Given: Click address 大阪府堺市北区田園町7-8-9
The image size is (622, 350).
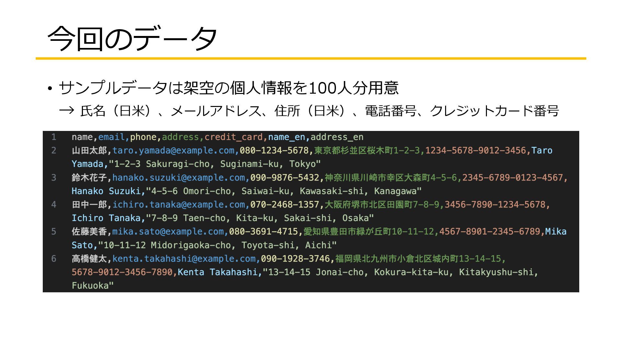Looking at the screenshot, I should point(382,204).
